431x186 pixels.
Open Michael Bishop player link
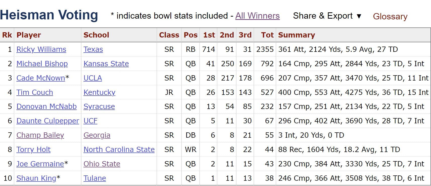(x=42, y=64)
